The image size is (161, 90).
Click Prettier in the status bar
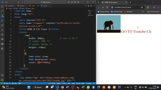pos(89,83)
